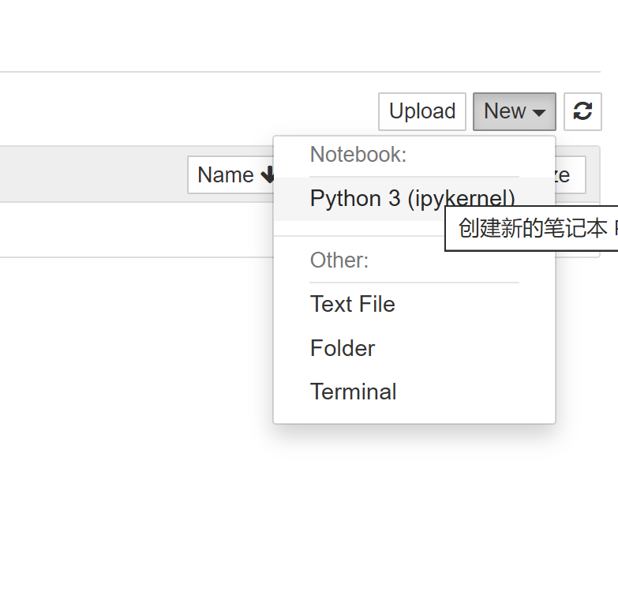The image size is (618, 592).
Task: Open a new Terminal from the menu
Action: 414,392
